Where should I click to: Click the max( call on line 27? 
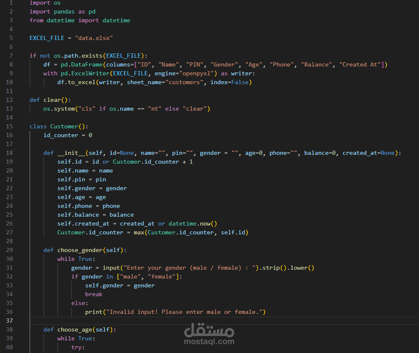pos(140,232)
